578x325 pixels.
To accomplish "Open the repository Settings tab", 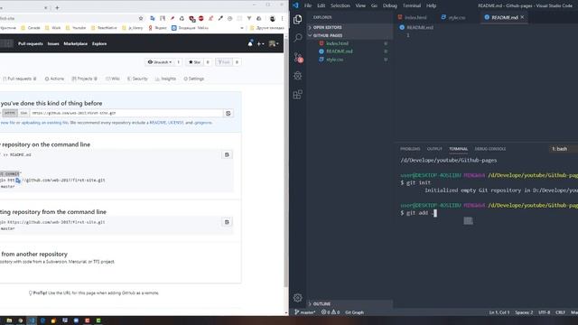I will pos(193,79).
